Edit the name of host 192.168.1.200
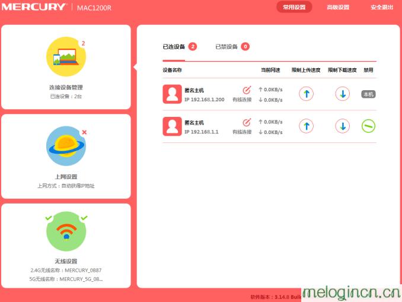This screenshot has height=302, width=402. [247, 90]
